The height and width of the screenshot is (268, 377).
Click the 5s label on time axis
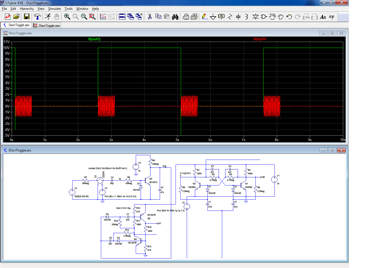(177, 140)
